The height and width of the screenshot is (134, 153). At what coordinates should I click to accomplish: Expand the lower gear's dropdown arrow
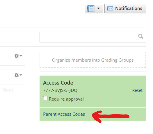[x=21, y=75]
